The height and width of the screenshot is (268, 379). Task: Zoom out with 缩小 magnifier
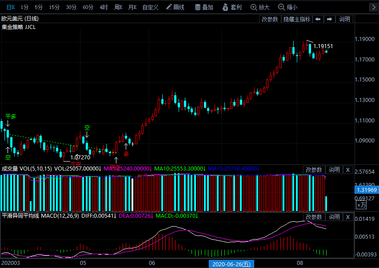[x=288, y=7]
